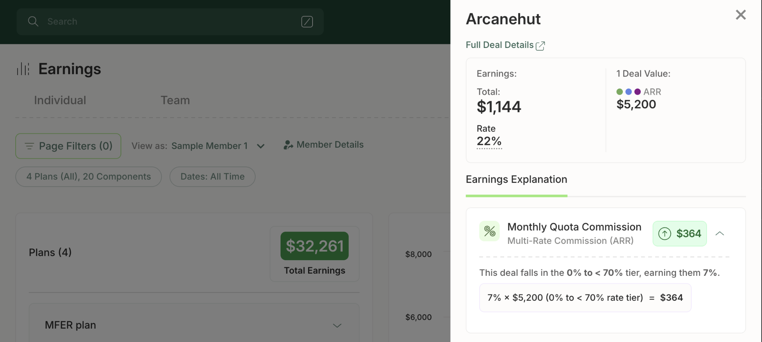
Task: Click the external link icon beside Full Deal Details
Action: [x=540, y=46]
